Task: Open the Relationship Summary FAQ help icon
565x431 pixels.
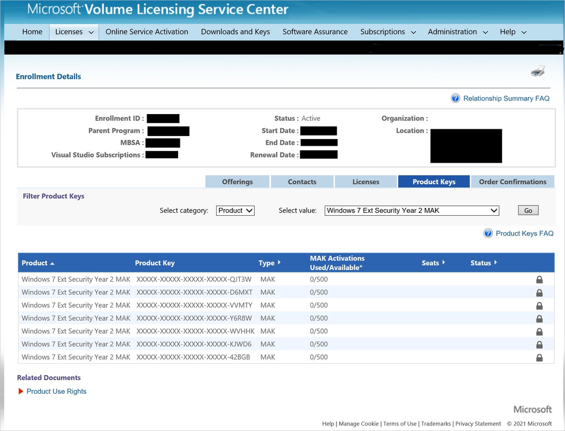Action: tap(455, 98)
